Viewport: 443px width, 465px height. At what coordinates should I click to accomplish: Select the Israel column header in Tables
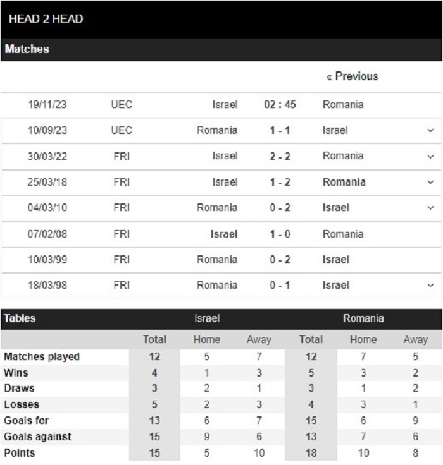click(207, 318)
